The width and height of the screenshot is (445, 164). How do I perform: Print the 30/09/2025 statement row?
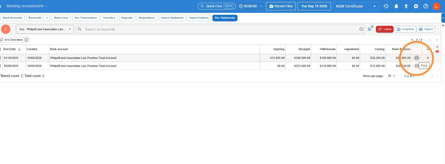[416, 66]
